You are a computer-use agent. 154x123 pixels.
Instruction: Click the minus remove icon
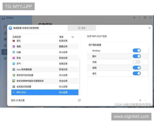(145, 100)
